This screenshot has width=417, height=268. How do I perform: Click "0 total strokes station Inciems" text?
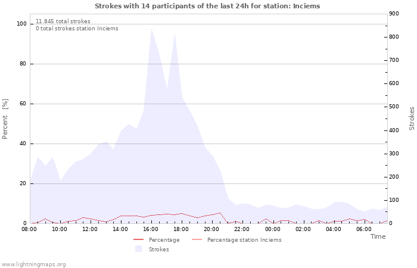click(77, 29)
